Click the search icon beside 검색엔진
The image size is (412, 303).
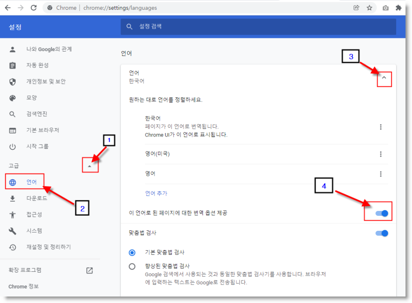coord(12,115)
